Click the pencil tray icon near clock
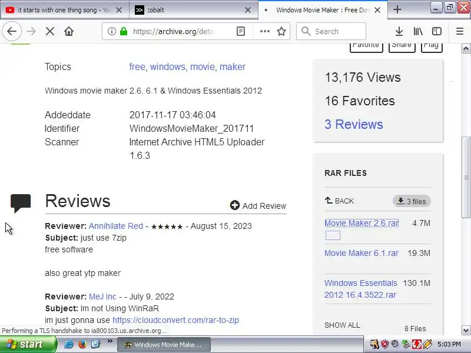 coord(428,344)
